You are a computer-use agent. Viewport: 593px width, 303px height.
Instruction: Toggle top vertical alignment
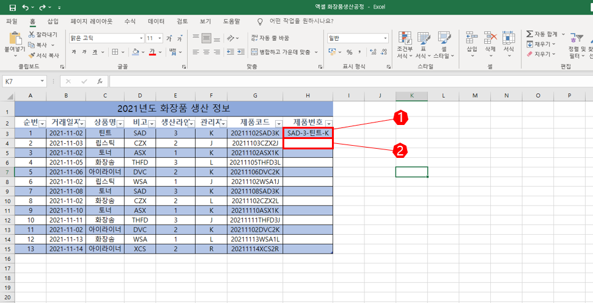pos(196,37)
